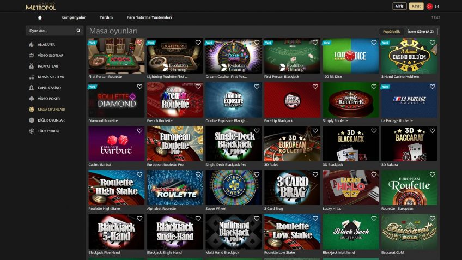Toggle favorite heart on 3D Baccarat
Screen dimensions: 462x260
click(432, 131)
